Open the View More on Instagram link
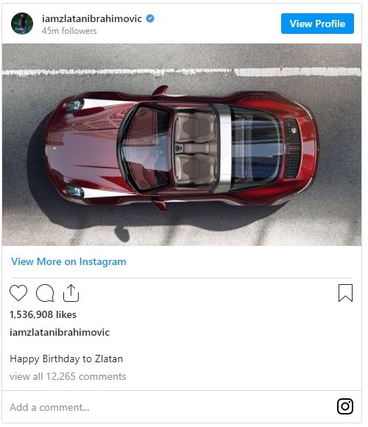Screen dimensions: 368x427 [68, 261]
